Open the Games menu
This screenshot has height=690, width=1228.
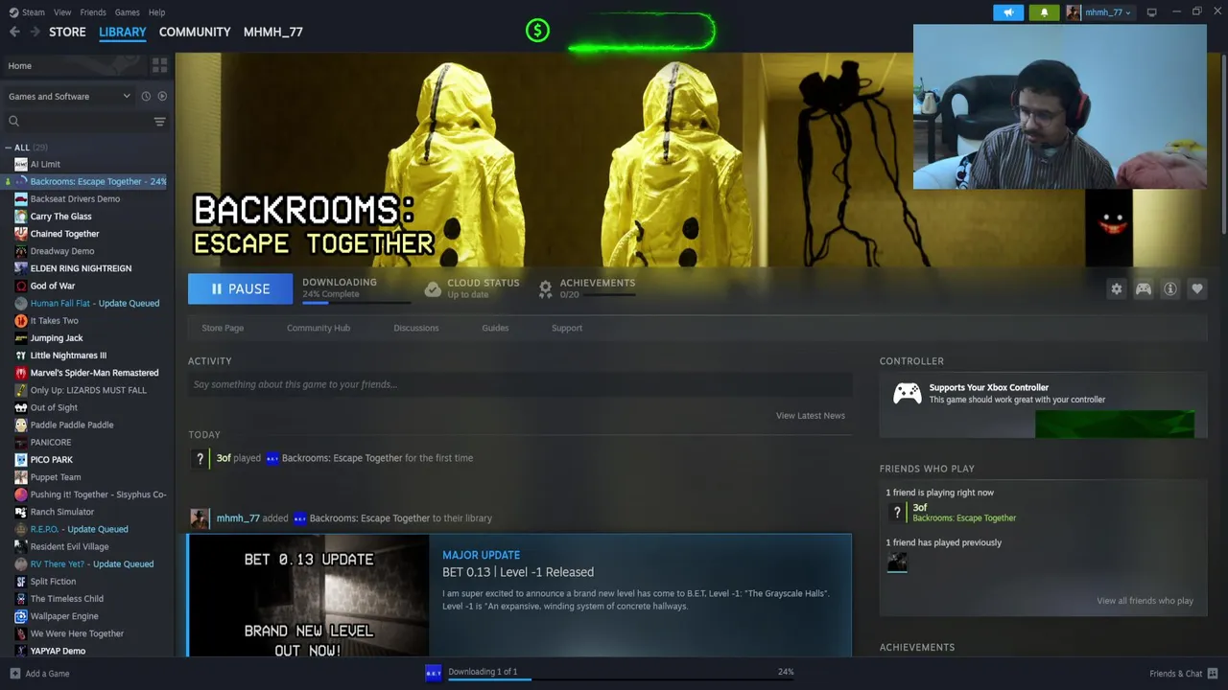[x=128, y=12]
